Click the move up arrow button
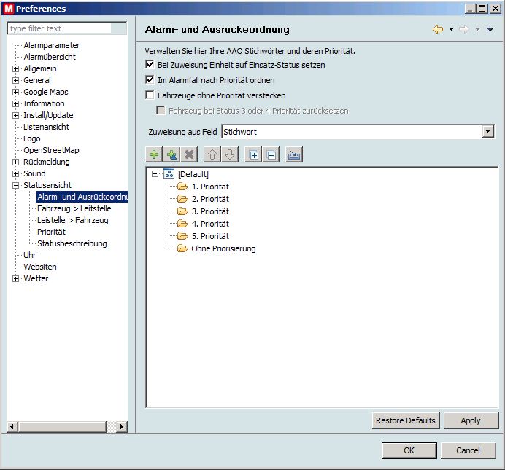 (x=212, y=154)
